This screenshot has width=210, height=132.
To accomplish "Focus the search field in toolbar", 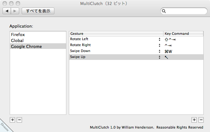I will tap(184, 11).
